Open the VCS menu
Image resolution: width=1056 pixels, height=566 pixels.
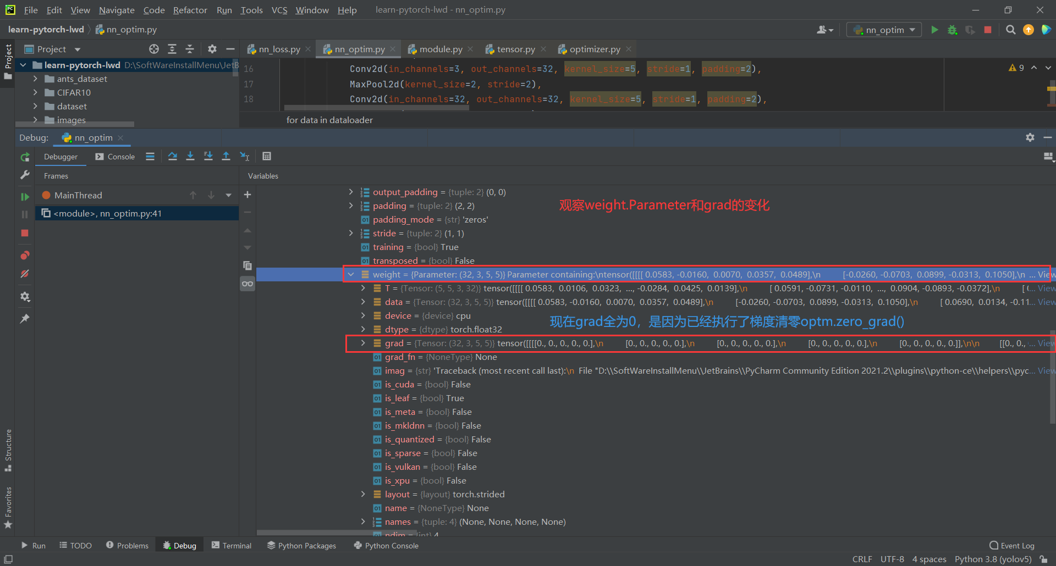tap(279, 10)
